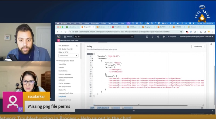Image resolution: width=216 pixels, height=119 pixels.
Task: Click the Edit Policy button
Action: 198,46
